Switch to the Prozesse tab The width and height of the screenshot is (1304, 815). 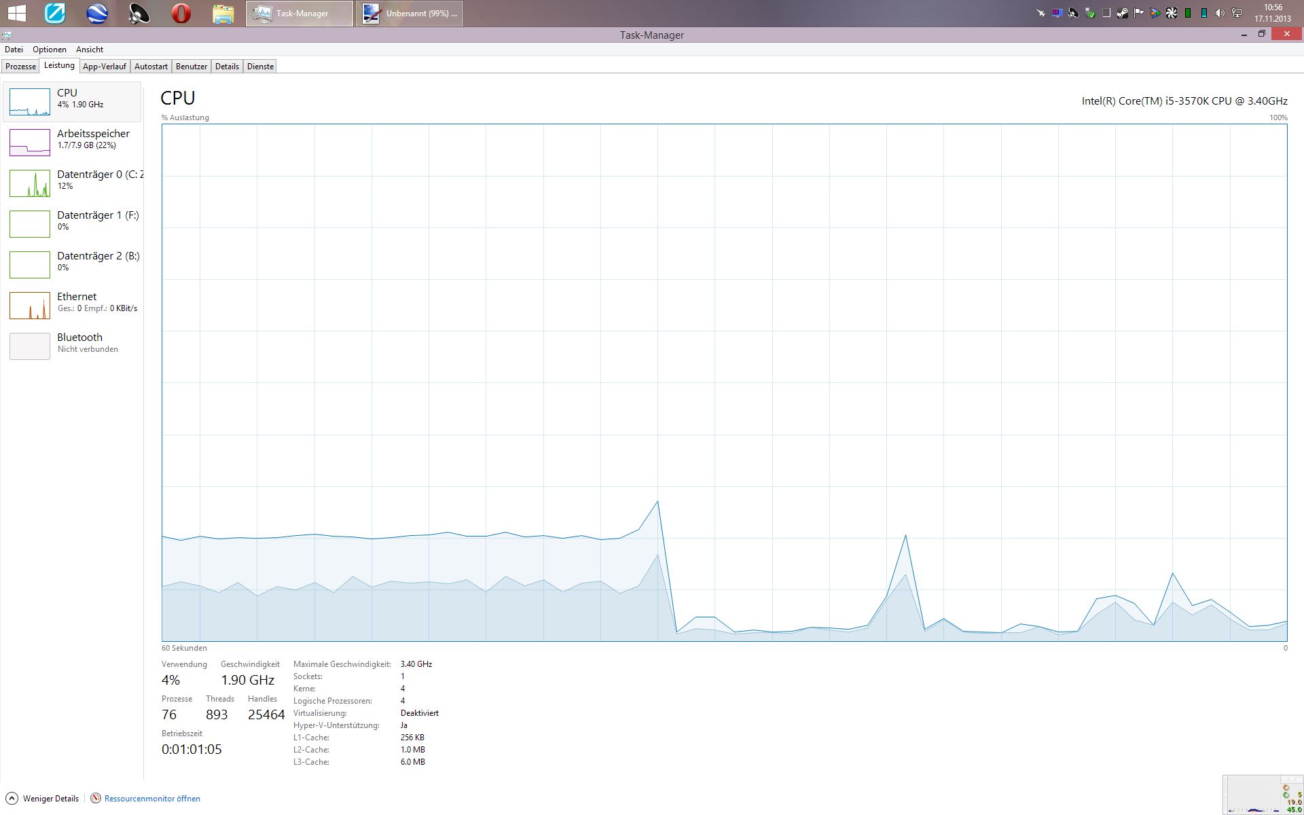(20, 67)
